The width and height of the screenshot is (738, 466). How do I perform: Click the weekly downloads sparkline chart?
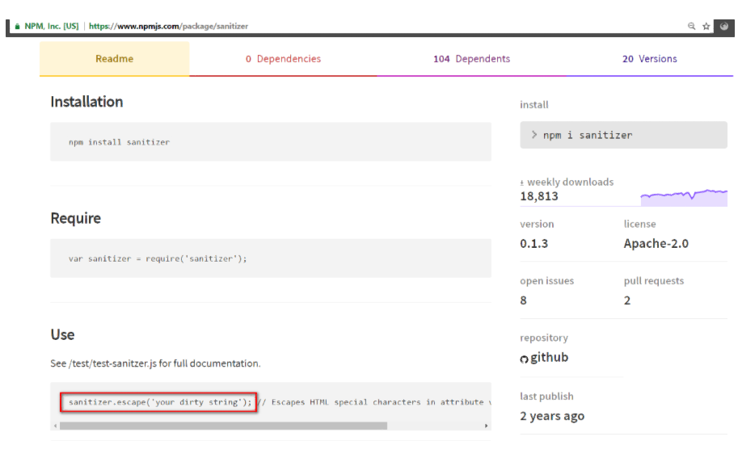coord(684,198)
